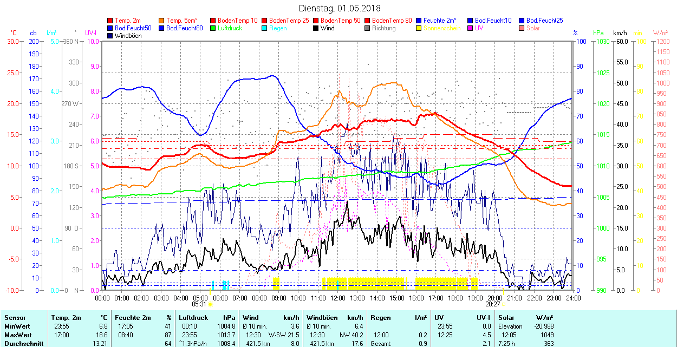Select the pink Solar legend swatch
Screen dimensions: 677x347
522,28
